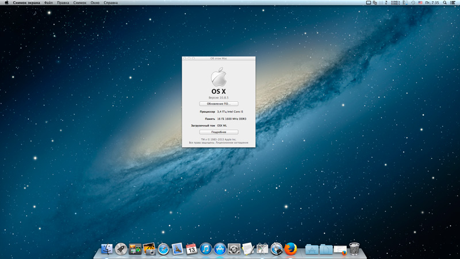Viewport: 460px width, 259px height.
Task: Click the network speed monitor in menu bar
Action: 395,3
